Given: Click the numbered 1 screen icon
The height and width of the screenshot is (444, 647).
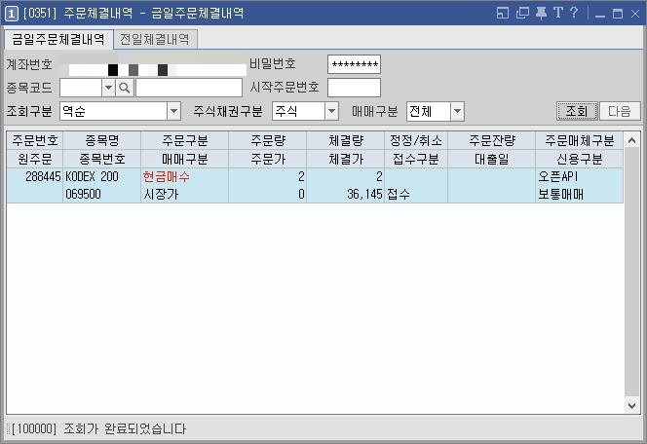Looking at the screenshot, I should point(11,14).
